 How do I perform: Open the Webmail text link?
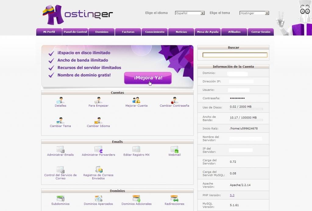coord(174,155)
